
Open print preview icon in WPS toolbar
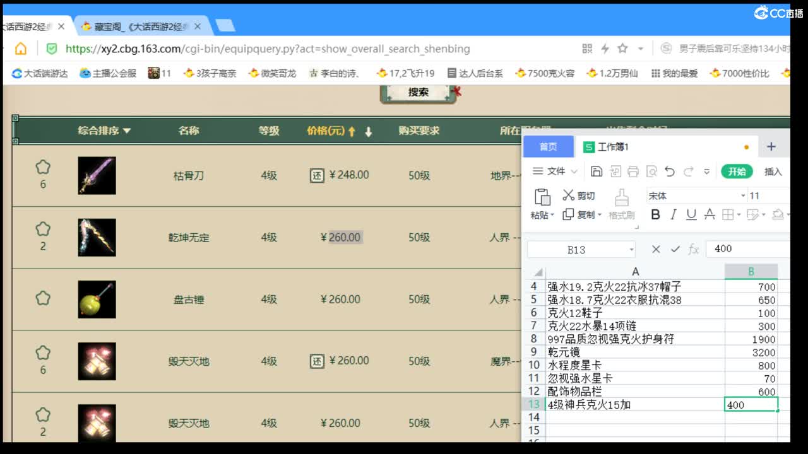651,172
